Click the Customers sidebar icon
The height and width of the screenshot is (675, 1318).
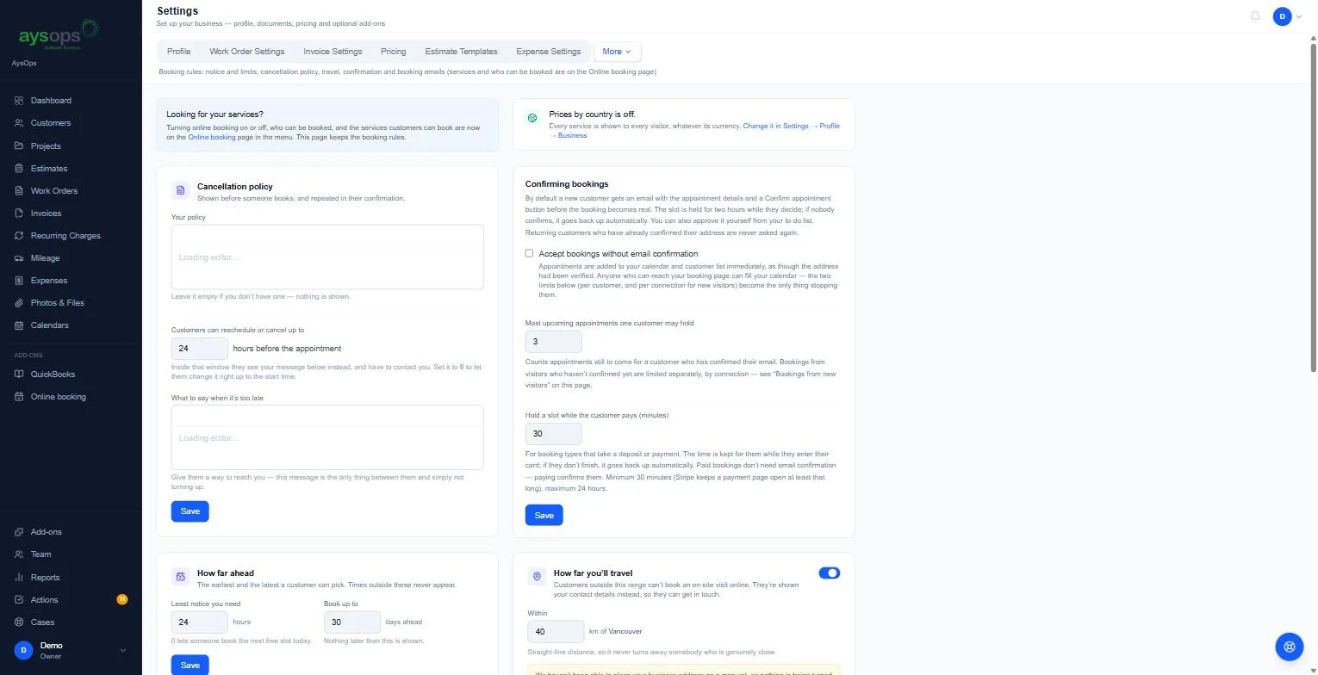pos(19,123)
